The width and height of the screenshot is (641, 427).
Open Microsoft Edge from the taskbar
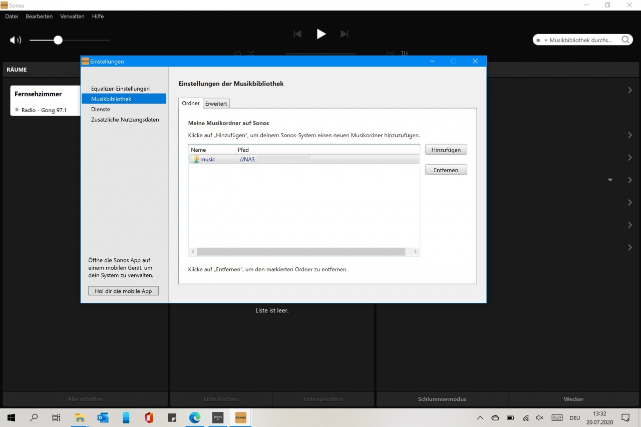pyautogui.click(x=195, y=417)
